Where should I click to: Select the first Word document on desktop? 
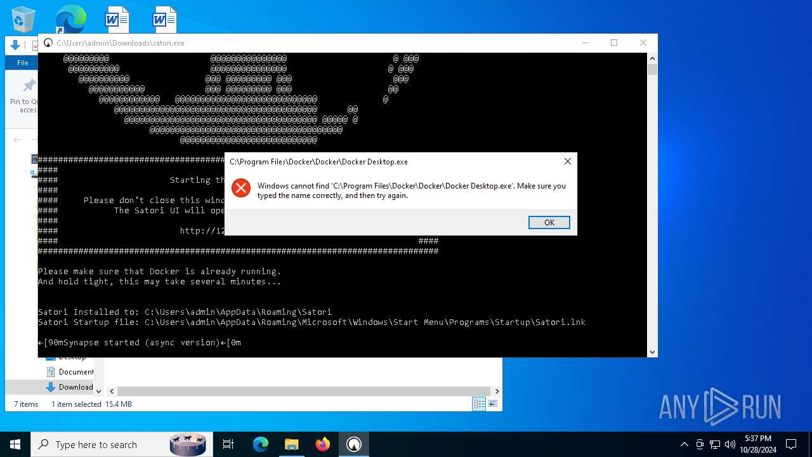(117, 19)
